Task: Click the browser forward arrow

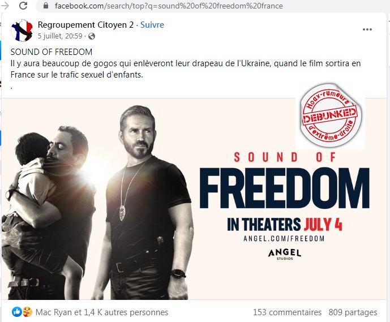Action: (5, 6)
